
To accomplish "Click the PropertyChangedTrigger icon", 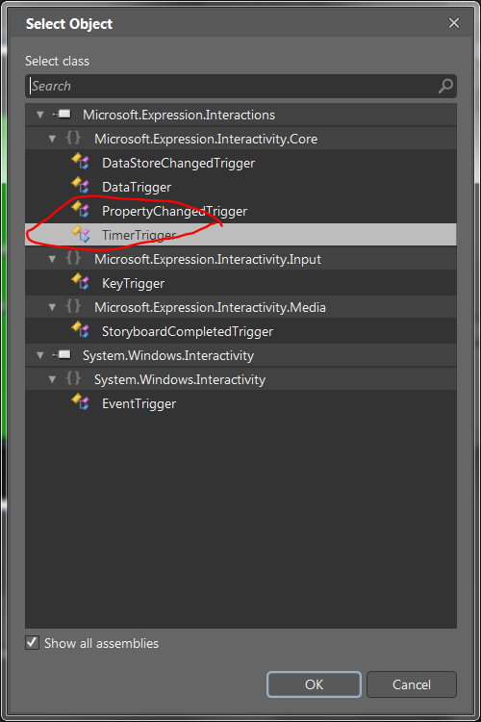I will coord(80,209).
